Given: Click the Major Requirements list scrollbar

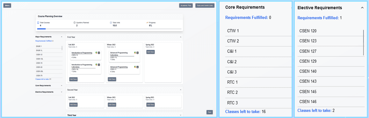Looking at the screenshot, I should tap(62, 48).
